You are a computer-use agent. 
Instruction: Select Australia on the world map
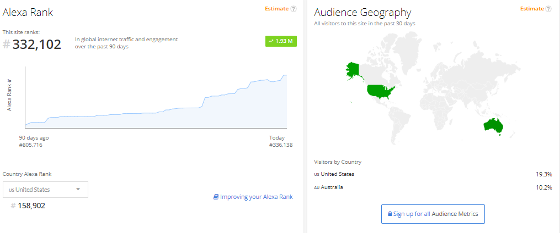click(x=493, y=125)
